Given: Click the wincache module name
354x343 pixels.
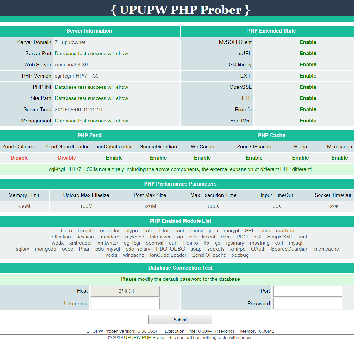Looking at the screenshot, I should pyautogui.click(x=134, y=255).
